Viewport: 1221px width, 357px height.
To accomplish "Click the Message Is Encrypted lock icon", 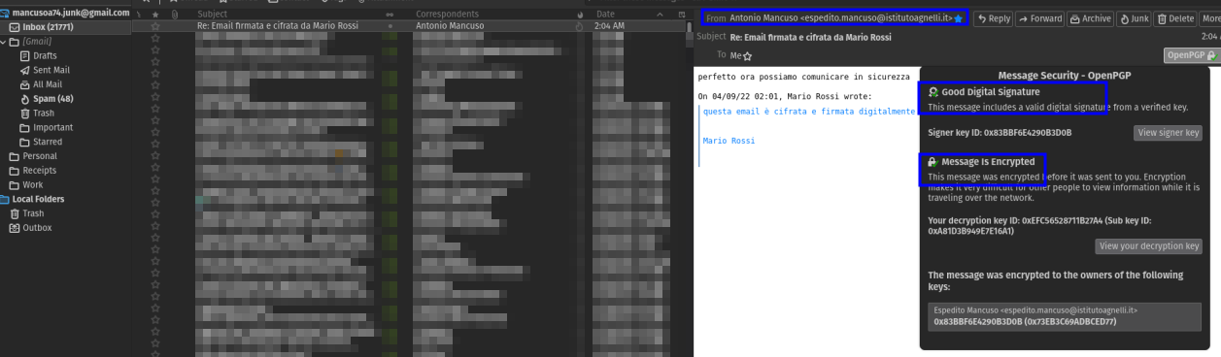I will point(933,162).
